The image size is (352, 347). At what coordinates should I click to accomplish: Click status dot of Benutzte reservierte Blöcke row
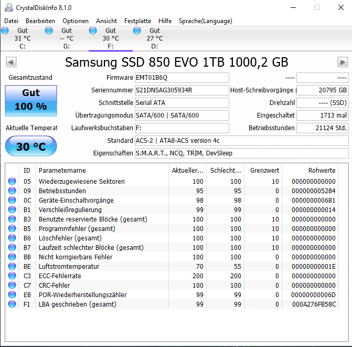coord(12,219)
